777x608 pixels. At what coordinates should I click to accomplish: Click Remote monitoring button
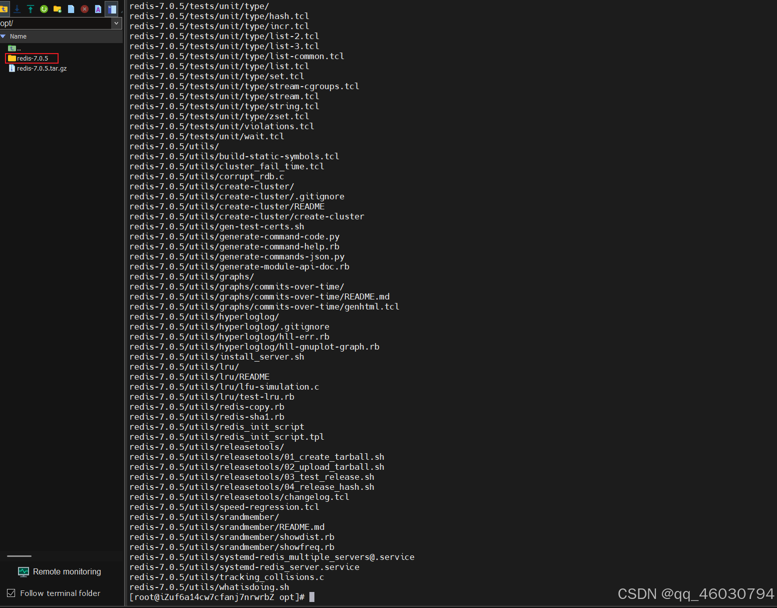[60, 571]
